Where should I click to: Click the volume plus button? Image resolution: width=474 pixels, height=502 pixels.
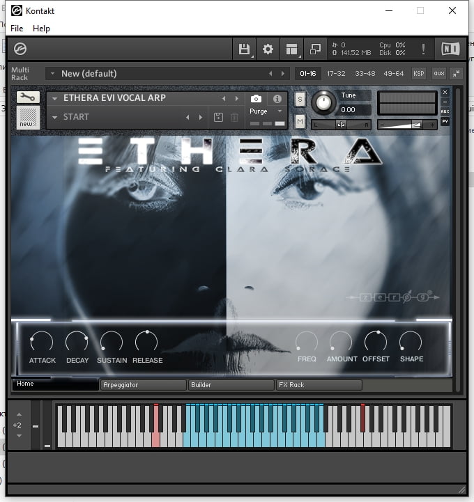pyautogui.click(x=432, y=125)
